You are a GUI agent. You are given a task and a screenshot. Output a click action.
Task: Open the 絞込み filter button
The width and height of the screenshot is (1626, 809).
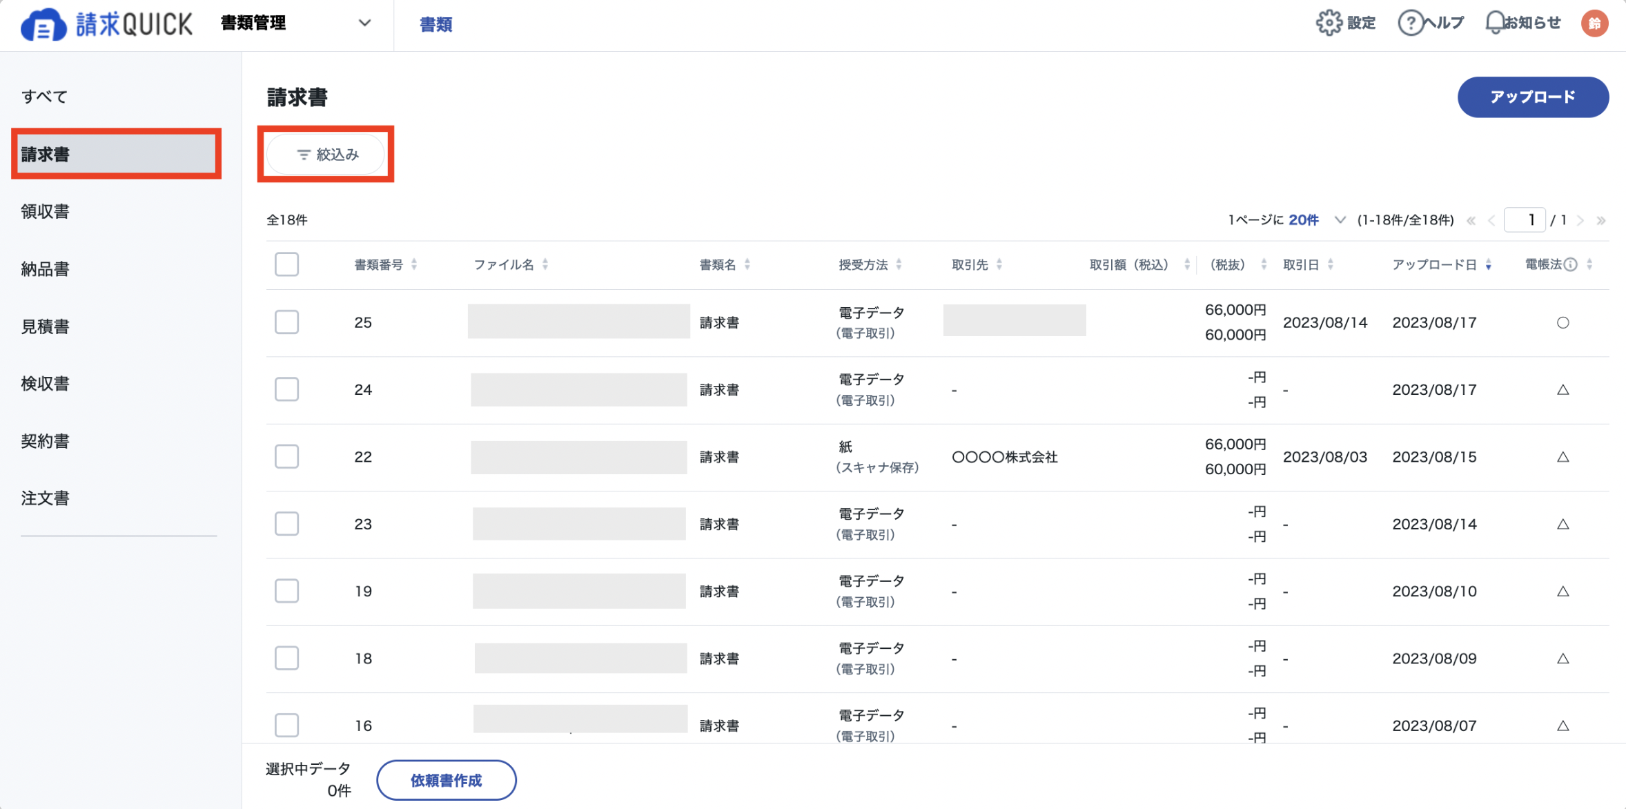coord(326,155)
